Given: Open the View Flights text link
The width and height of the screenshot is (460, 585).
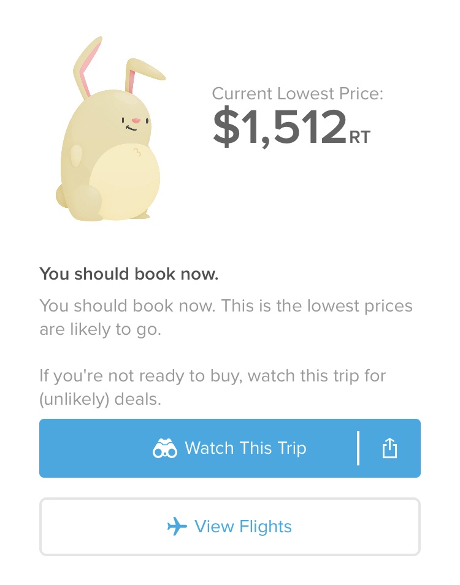Looking at the screenshot, I should 243,526.
